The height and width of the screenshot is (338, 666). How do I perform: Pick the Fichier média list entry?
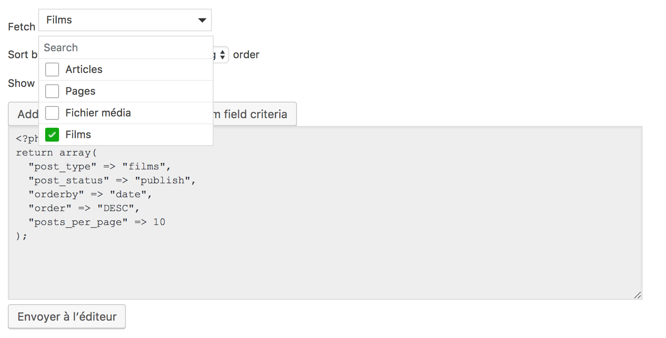(98, 113)
